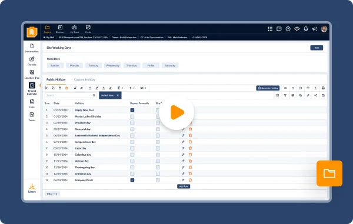Click the search magnifier icon
Screen dimensions: 353x224
pyautogui.click(x=94, y=95)
